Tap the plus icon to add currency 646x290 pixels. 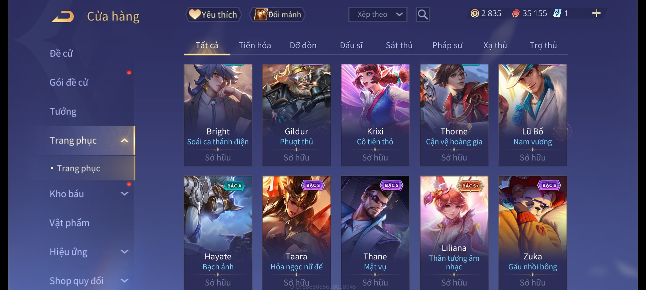point(596,13)
